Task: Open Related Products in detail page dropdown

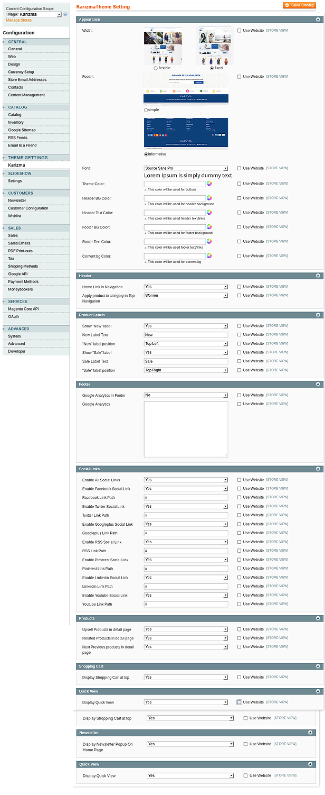Action: [186, 638]
